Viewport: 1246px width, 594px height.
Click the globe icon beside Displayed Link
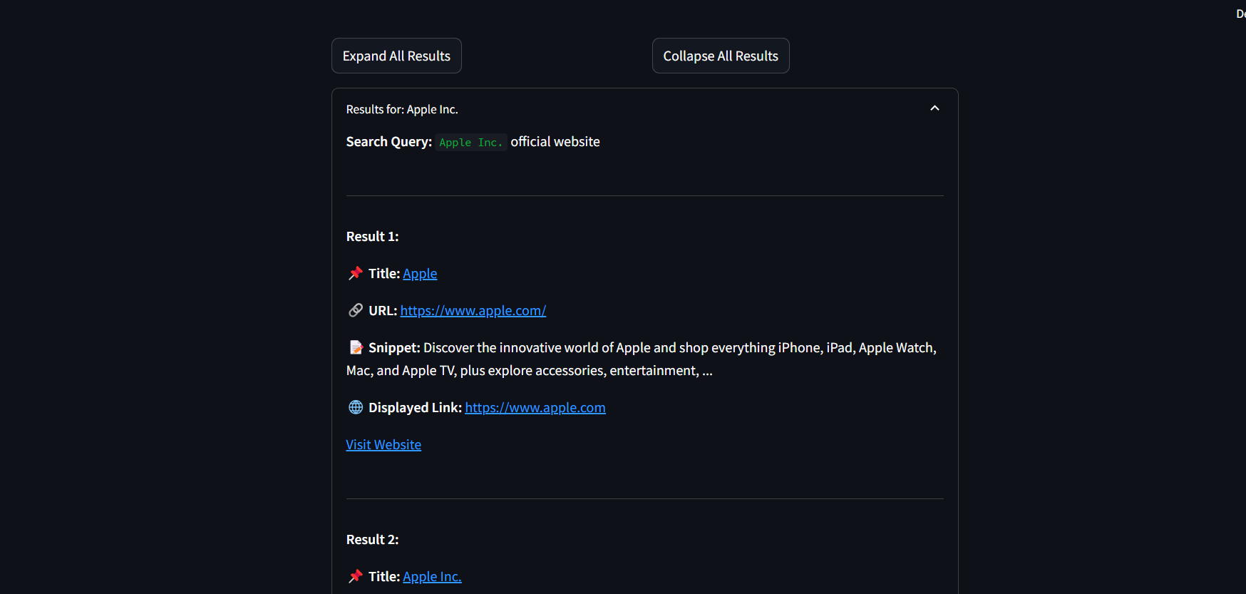click(356, 407)
